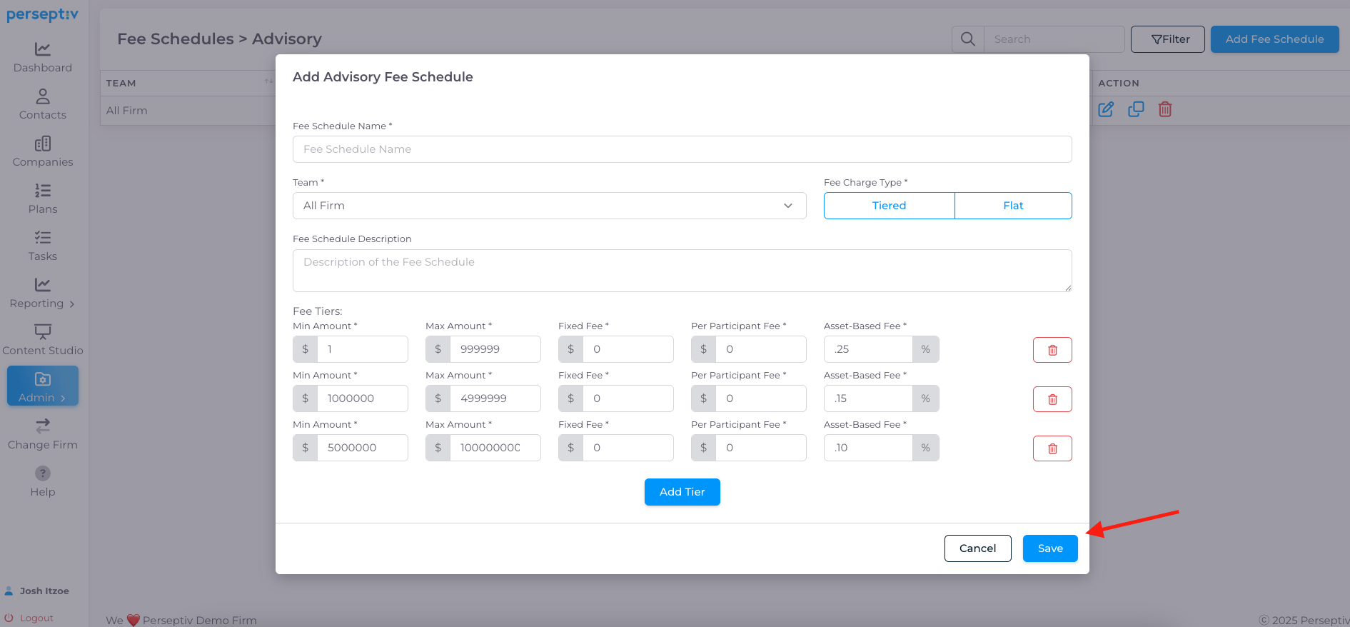Screen dimensions: 1350x627
Task: Open the Dashboard sidebar icon
Action: click(43, 49)
